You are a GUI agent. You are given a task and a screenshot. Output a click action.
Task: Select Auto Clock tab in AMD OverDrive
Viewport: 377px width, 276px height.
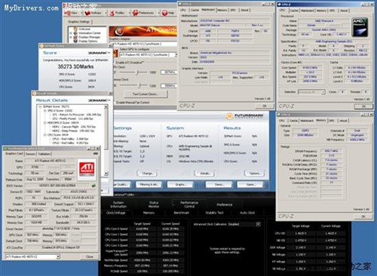tap(247, 213)
